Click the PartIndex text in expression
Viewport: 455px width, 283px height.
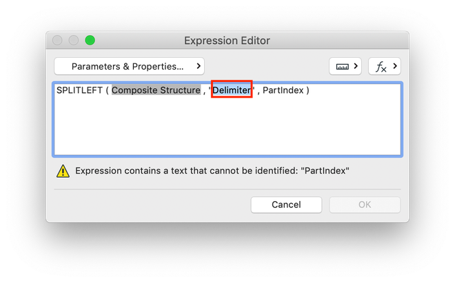click(x=282, y=90)
